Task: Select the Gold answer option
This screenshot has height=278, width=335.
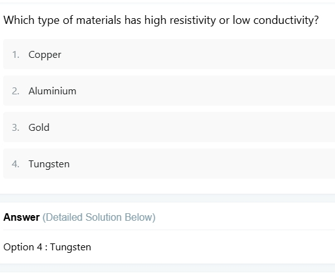Action: click(169, 127)
